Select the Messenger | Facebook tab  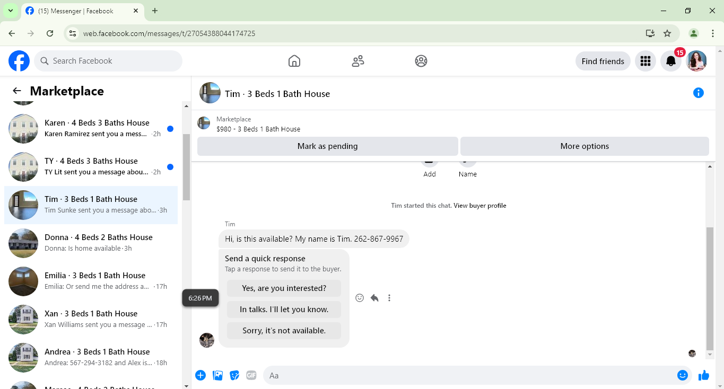point(82,11)
